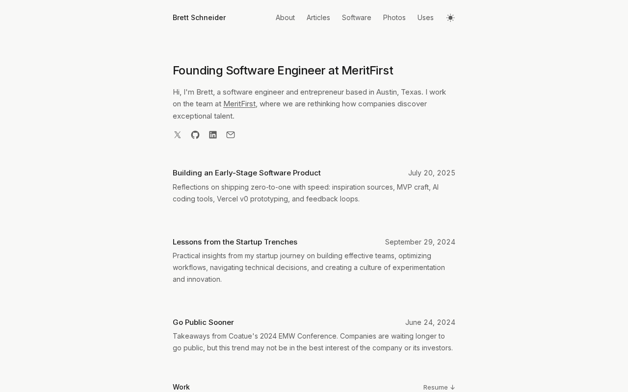
Task: Click the Founding Software Engineer at MeritFirst heading
Action: (283, 71)
